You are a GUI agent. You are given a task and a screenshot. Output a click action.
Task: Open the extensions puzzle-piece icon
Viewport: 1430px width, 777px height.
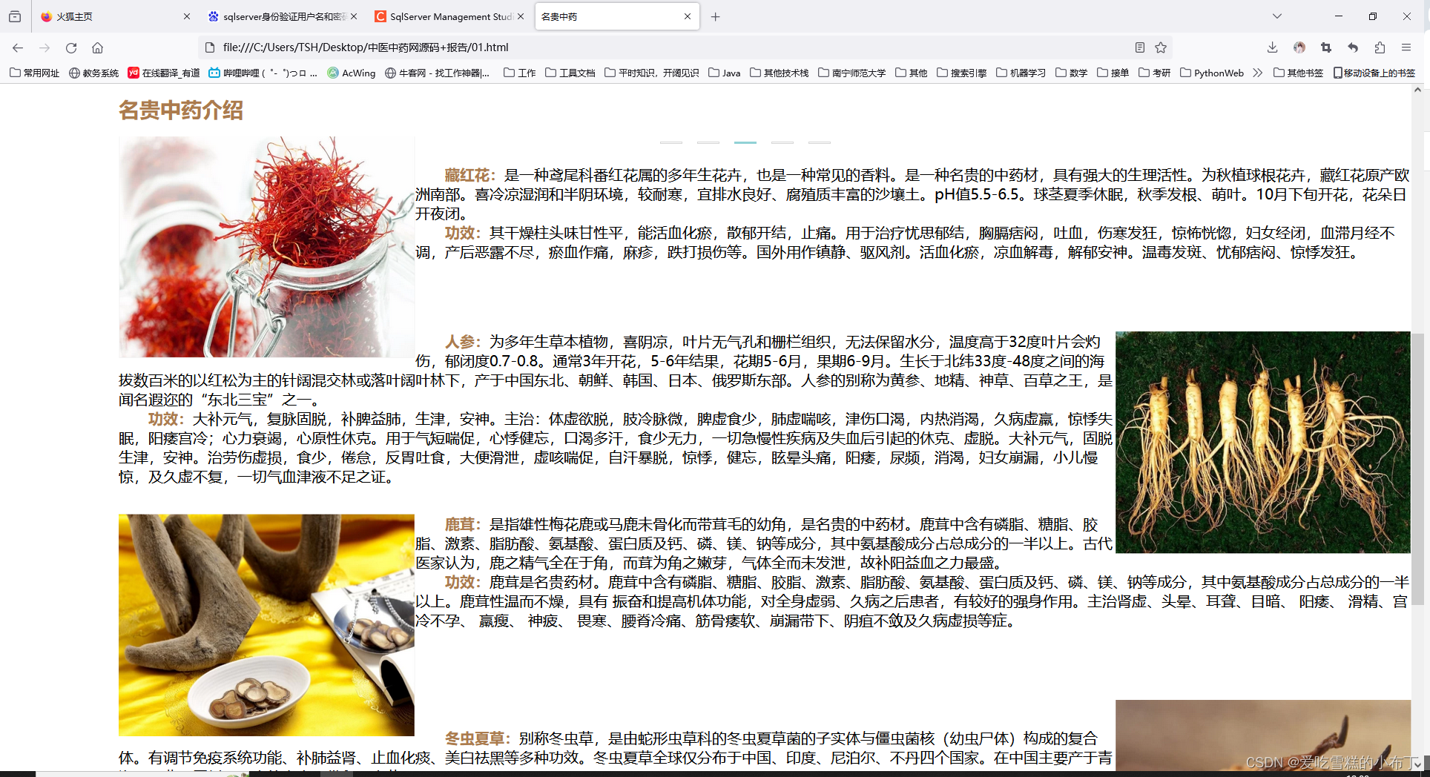[1380, 47]
